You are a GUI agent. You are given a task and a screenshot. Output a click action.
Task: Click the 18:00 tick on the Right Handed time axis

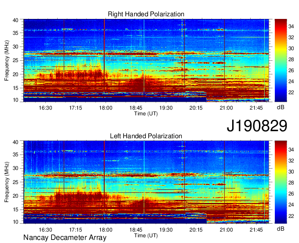click(x=106, y=108)
